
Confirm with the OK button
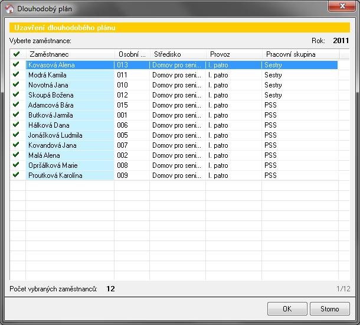click(287, 308)
